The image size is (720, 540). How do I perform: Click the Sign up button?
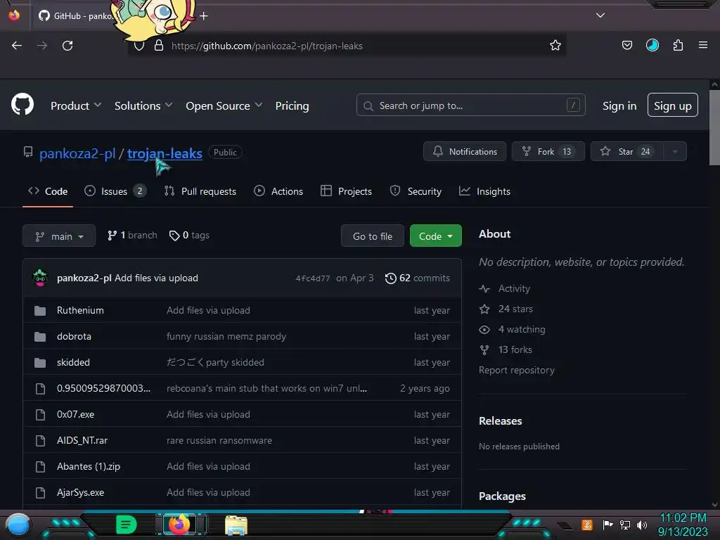[673, 105]
